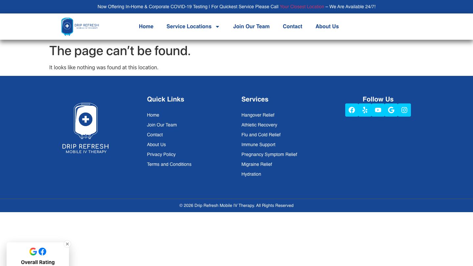The height and width of the screenshot is (266, 473).
Task: Open Terms and Conditions link
Action: (x=169, y=164)
